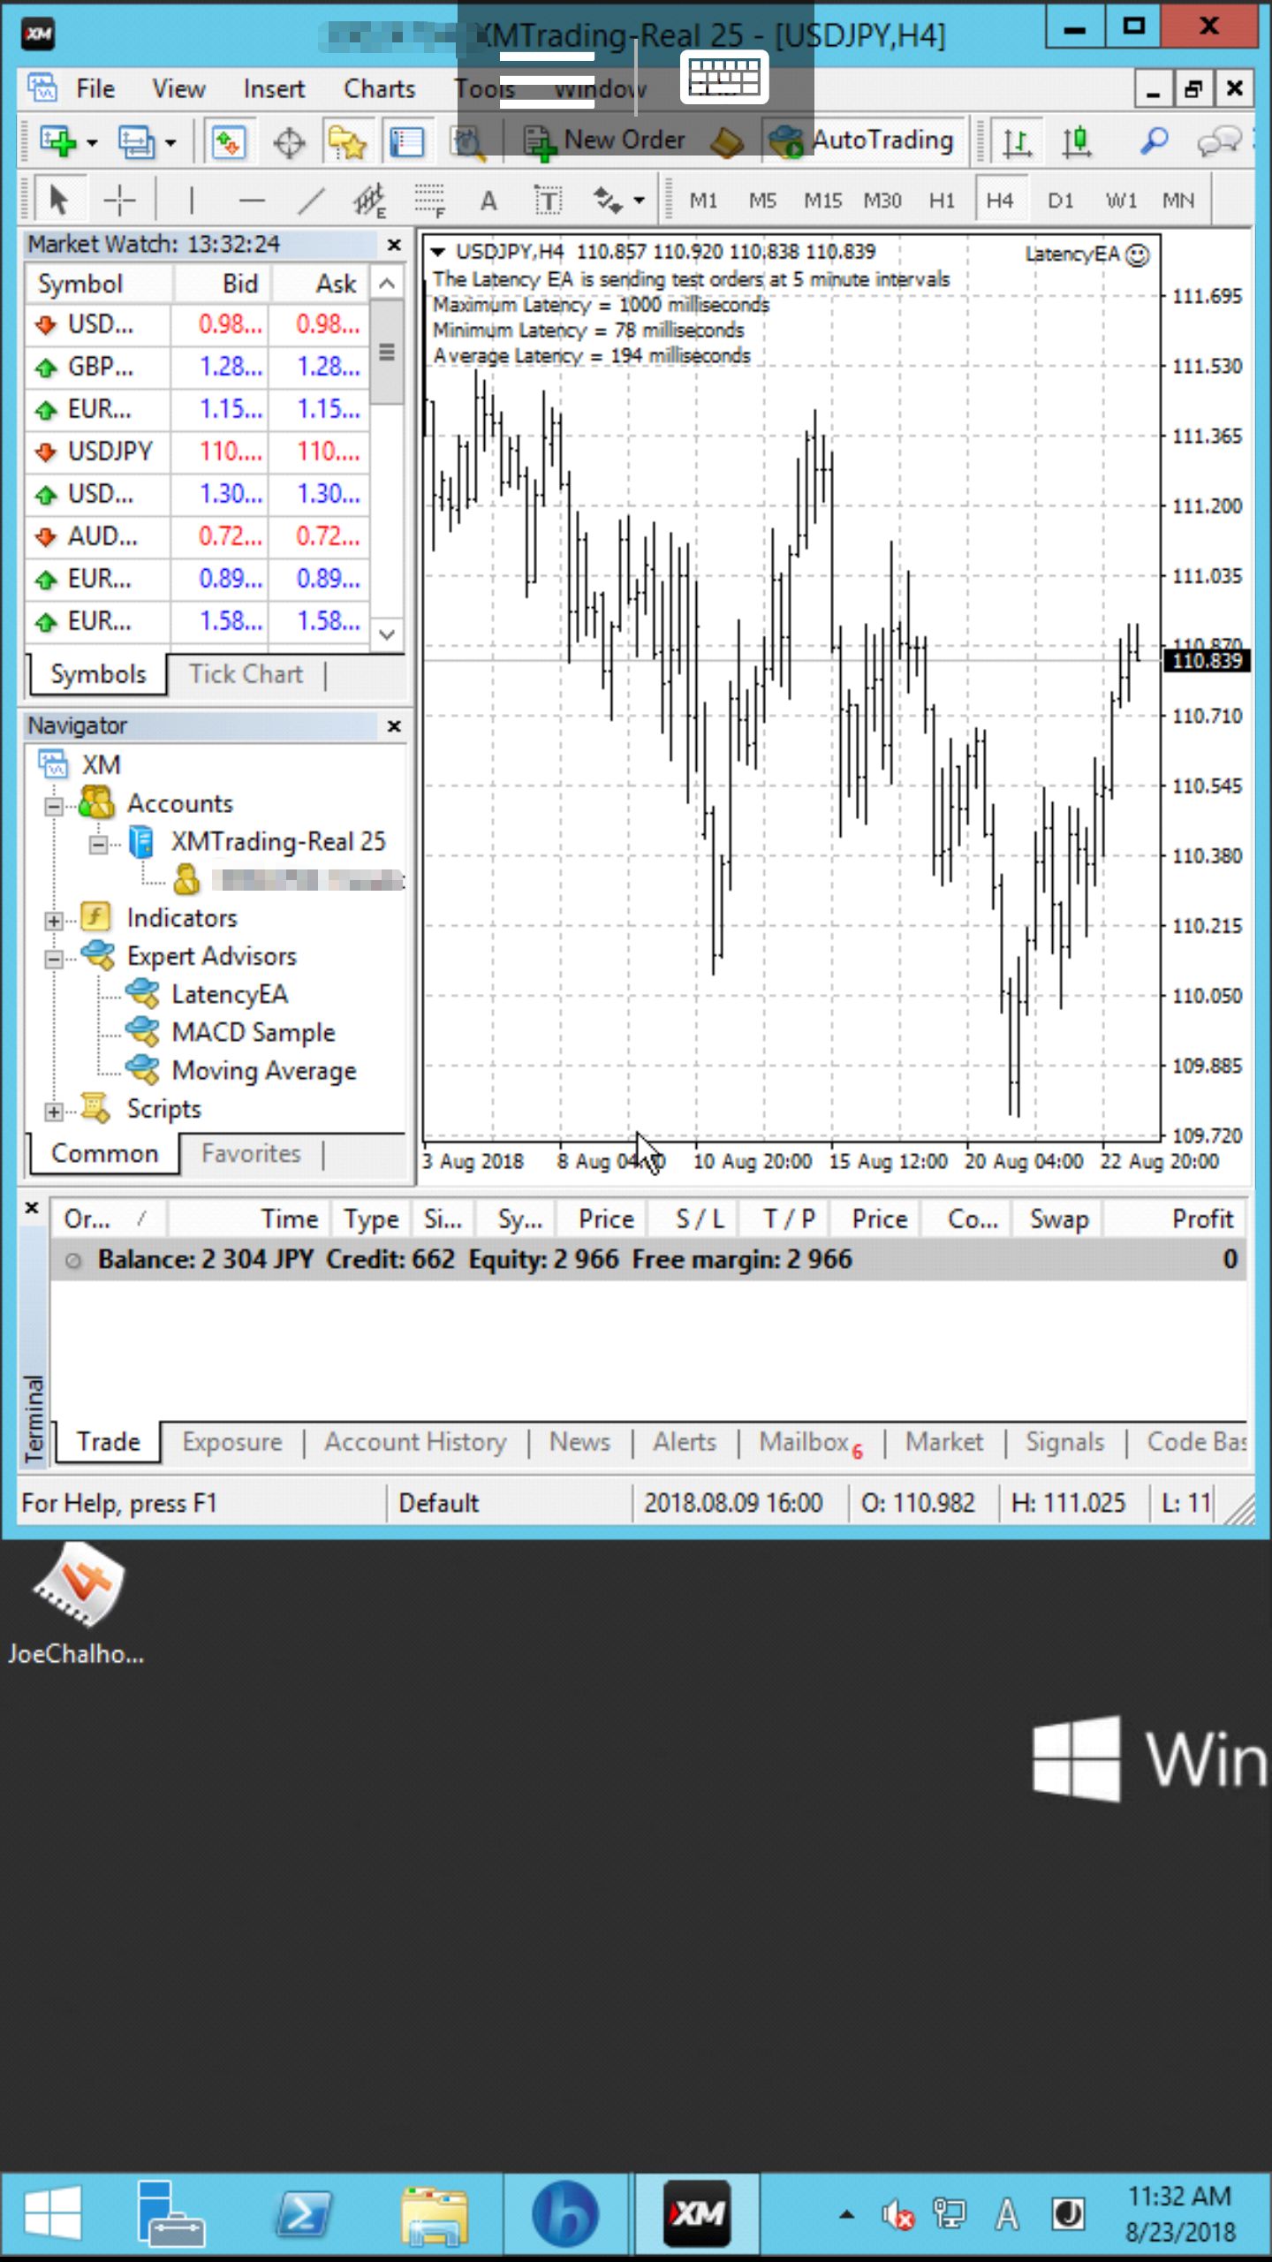Toggle the AutoTrading button
The width and height of the screenshot is (1272, 2262).
pyautogui.click(x=862, y=140)
